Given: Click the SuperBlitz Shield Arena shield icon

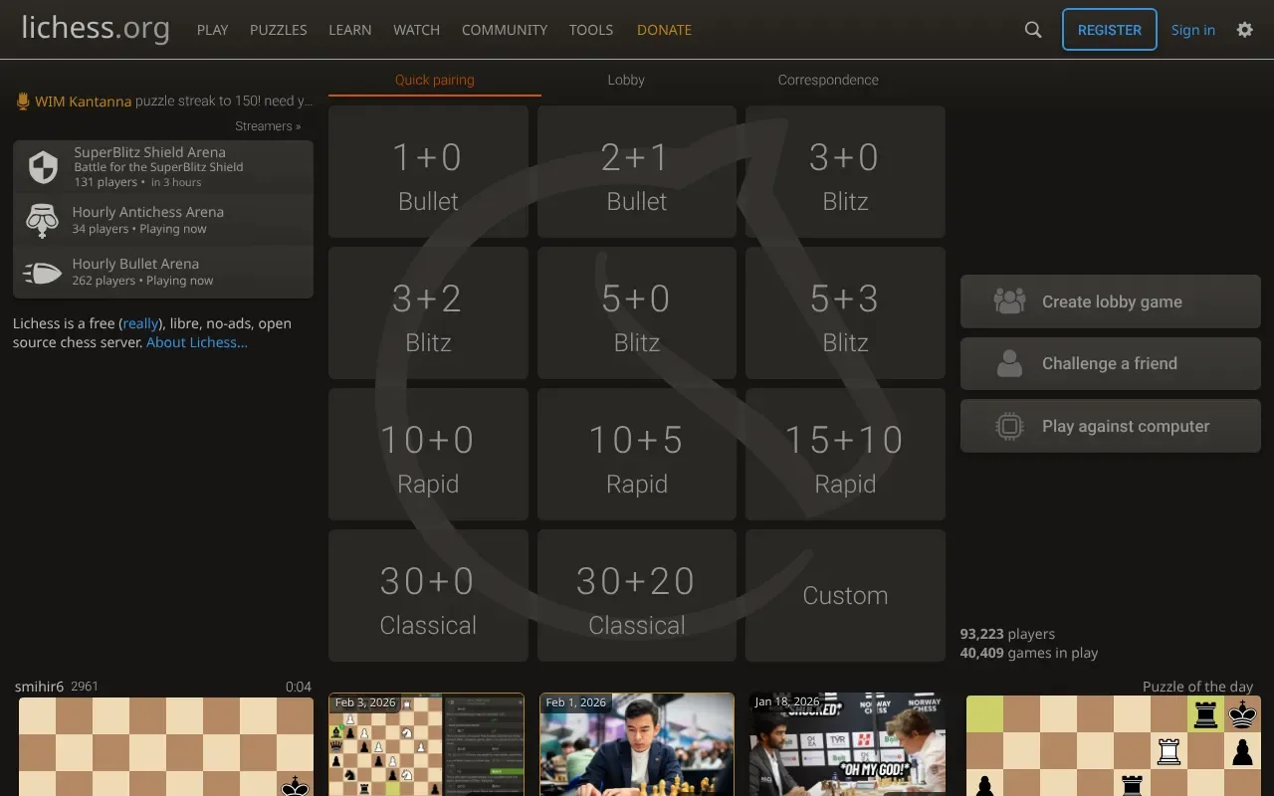Looking at the screenshot, I should tap(42, 166).
